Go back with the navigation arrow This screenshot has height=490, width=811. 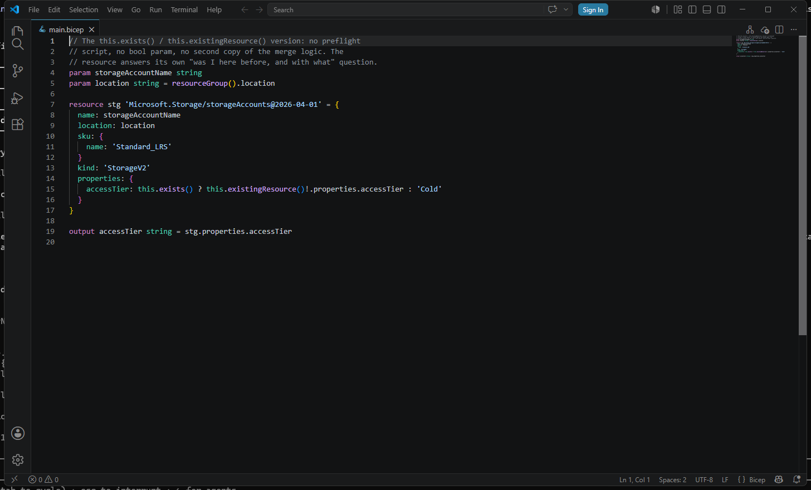tap(245, 9)
